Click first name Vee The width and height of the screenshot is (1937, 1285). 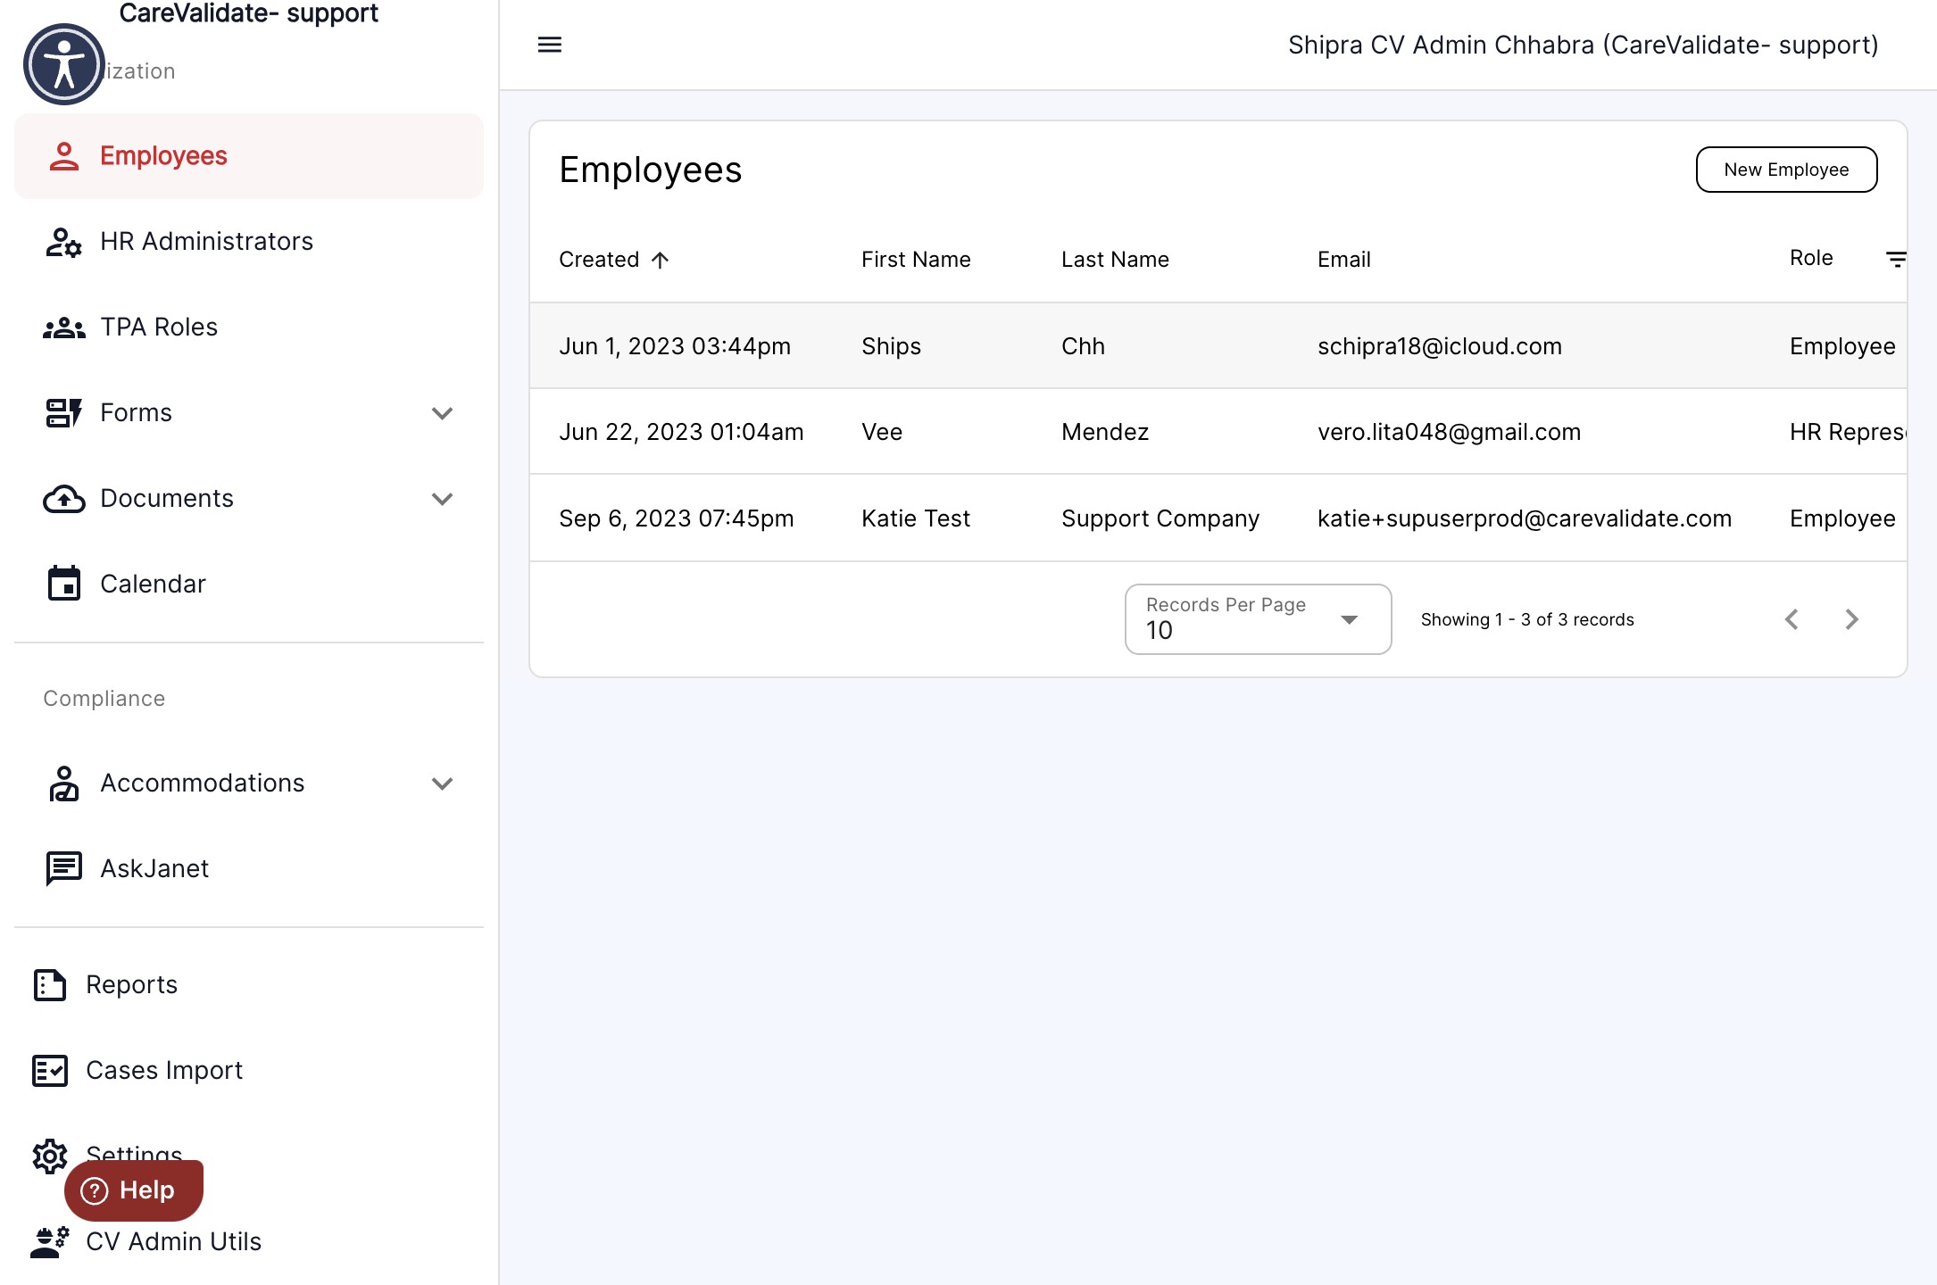tap(882, 432)
